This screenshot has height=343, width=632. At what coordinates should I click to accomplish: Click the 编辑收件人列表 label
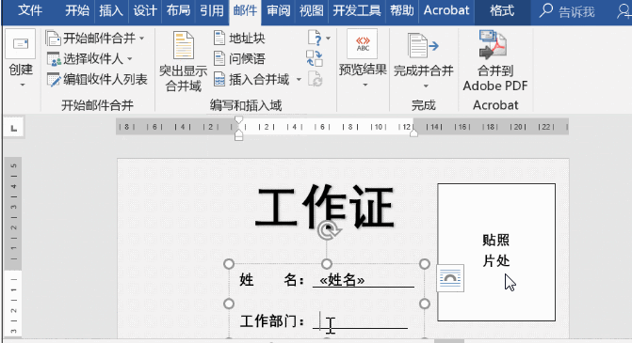click(105, 80)
